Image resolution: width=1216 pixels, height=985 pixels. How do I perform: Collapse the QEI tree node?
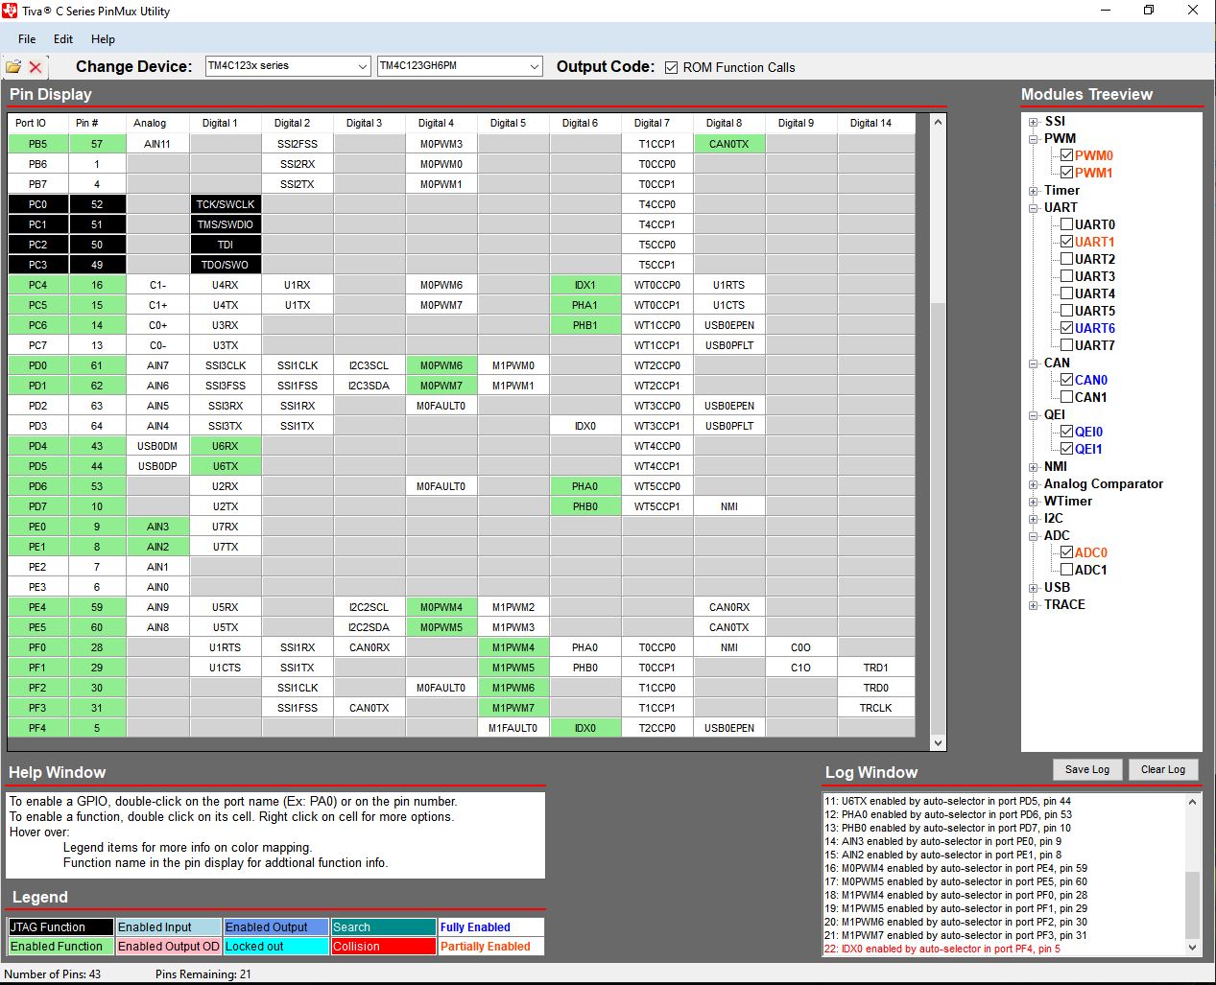[1034, 415]
